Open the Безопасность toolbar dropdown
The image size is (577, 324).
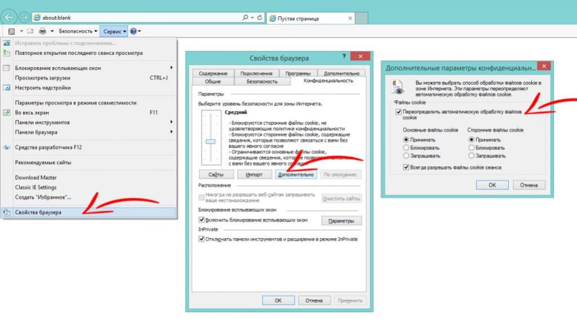click(78, 32)
